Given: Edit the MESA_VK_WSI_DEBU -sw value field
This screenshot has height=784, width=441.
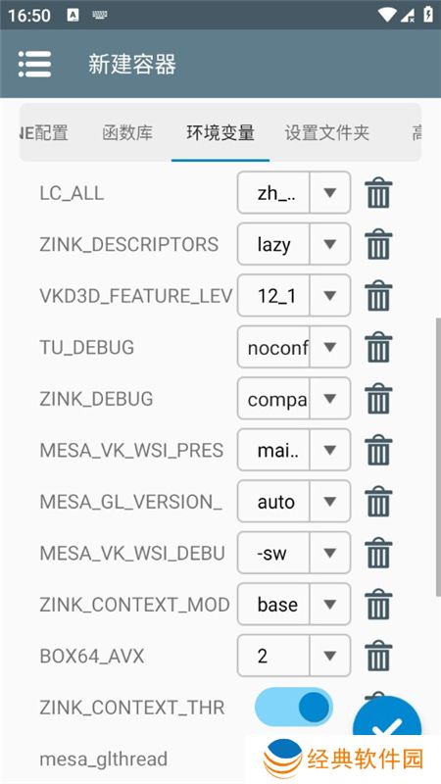Looking at the screenshot, I should 273,553.
